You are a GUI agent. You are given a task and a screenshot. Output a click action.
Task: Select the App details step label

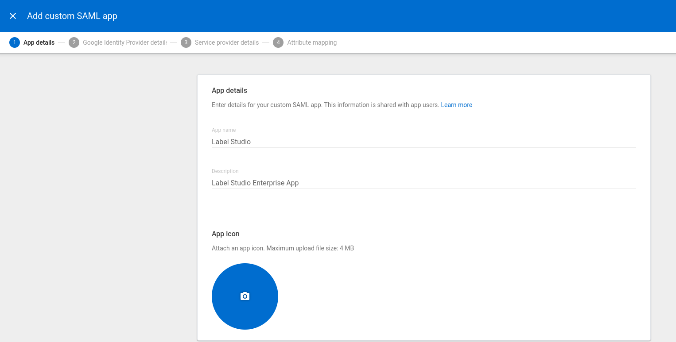39,42
